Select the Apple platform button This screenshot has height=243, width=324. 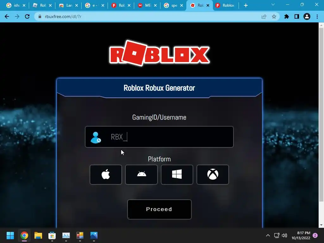click(106, 175)
